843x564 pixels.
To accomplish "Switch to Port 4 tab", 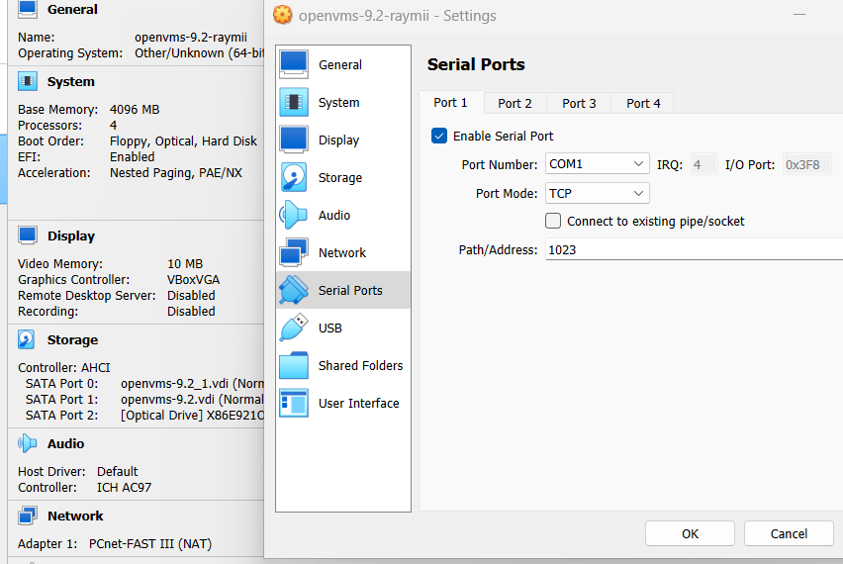I will pos(643,103).
